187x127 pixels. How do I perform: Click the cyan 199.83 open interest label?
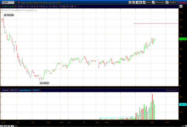click(x=183, y=104)
